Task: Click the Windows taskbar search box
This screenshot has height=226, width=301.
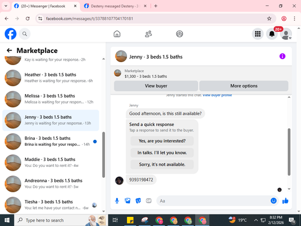Action: pos(61,220)
